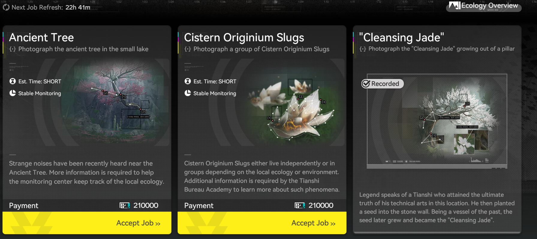Open the Ecology Overview button
The height and width of the screenshot is (239, 537).
pos(484,6)
